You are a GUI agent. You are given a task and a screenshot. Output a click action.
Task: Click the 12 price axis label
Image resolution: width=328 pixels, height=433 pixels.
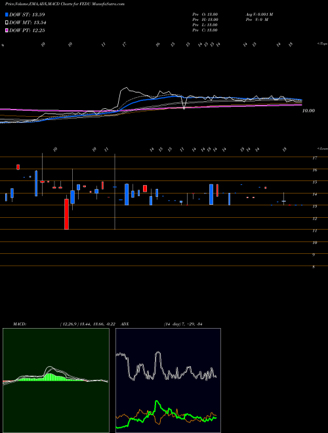(314, 218)
